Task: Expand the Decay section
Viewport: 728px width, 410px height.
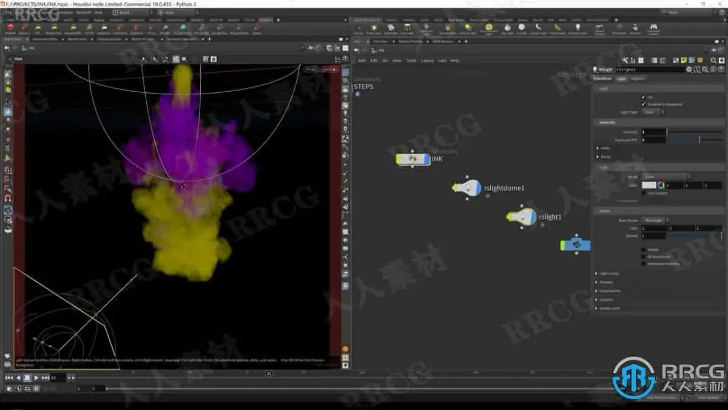Action: [x=604, y=157]
